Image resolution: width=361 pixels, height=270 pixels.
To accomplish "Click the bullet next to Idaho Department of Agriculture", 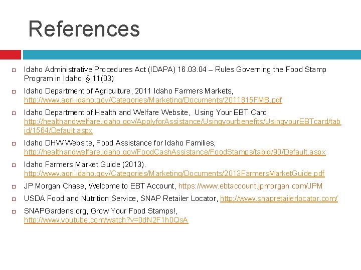I will pos(14,91).
